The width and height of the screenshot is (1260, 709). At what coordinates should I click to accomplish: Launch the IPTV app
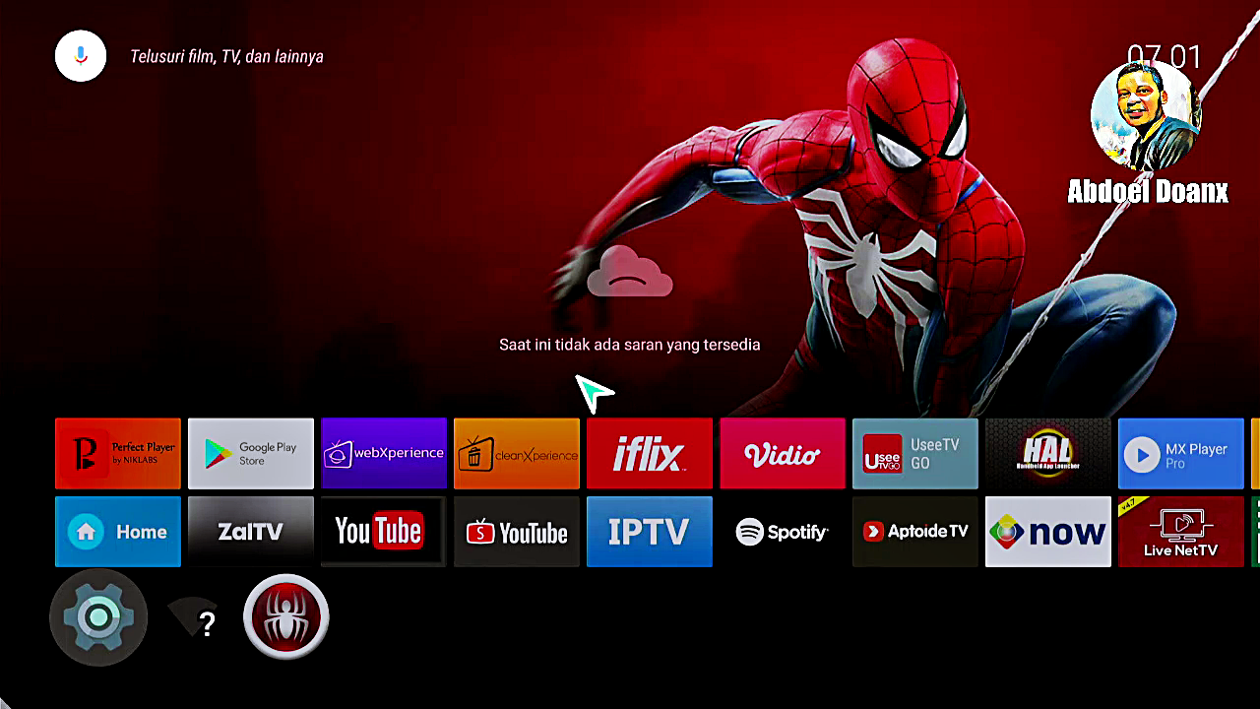tap(650, 532)
